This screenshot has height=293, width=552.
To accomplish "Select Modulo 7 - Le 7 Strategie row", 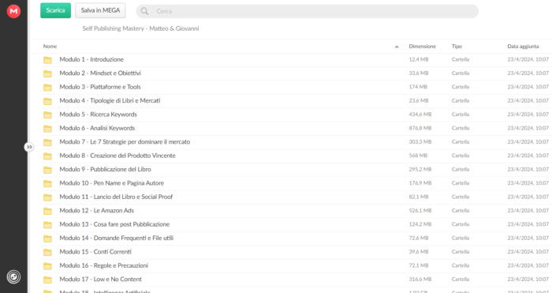I will pyautogui.click(x=296, y=141).
